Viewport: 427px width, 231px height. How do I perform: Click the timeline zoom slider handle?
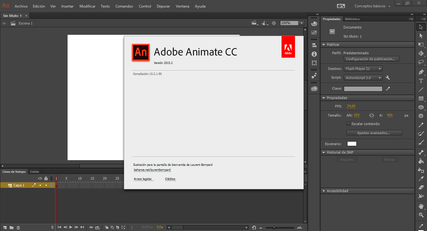coord(274,227)
